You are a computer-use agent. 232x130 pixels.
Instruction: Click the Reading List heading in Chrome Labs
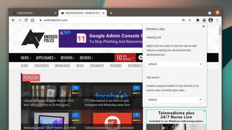(154, 37)
